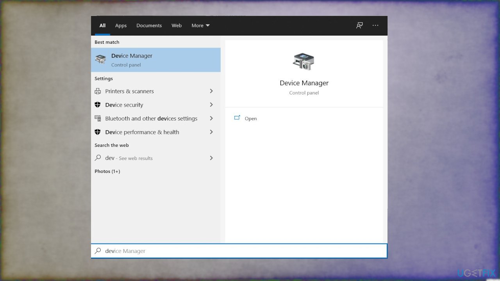Click the Printers & scanners printer icon
This screenshot has width=500, height=281.
tap(98, 91)
